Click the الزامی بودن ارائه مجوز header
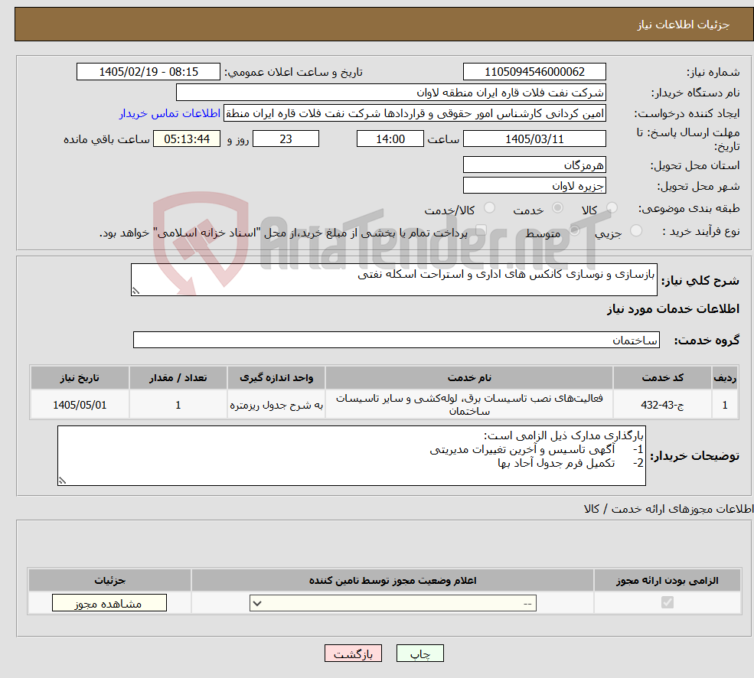This screenshot has height=678, width=754. click(x=668, y=581)
